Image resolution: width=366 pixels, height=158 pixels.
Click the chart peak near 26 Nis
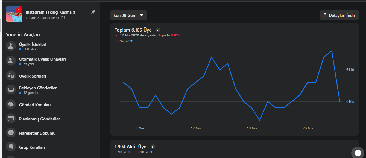click(x=332, y=51)
